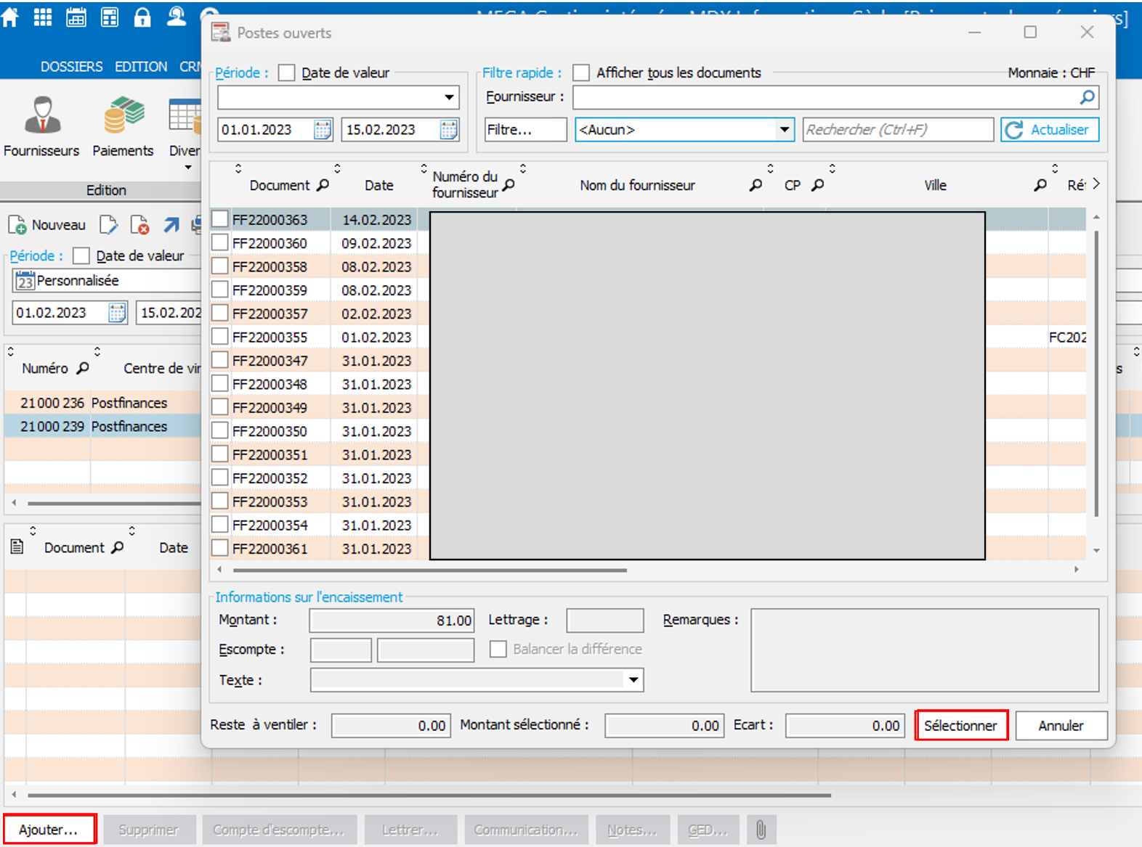Open the user profile icon in top bar
The width and height of the screenshot is (1142, 847).
point(176,17)
